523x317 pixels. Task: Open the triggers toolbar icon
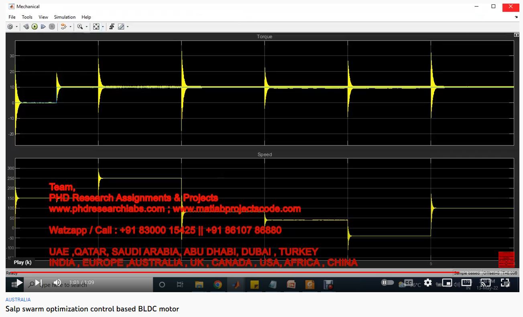112,27
